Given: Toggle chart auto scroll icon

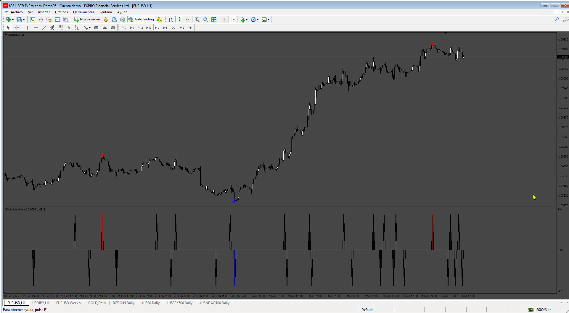Looking at the screenshot, I should [224, 20].
